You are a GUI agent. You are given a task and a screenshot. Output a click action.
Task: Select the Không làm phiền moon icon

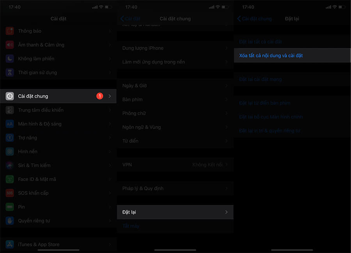pos(10,59)
